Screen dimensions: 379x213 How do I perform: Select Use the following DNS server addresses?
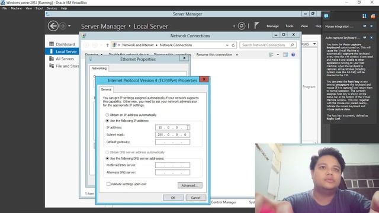[x=107, y=159]
